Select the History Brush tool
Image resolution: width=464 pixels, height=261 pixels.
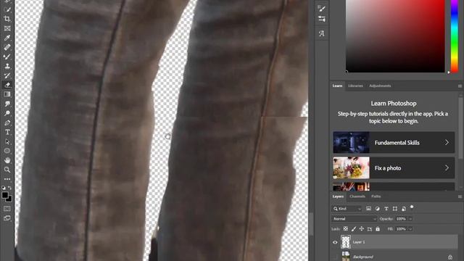[x=7, y=75]
